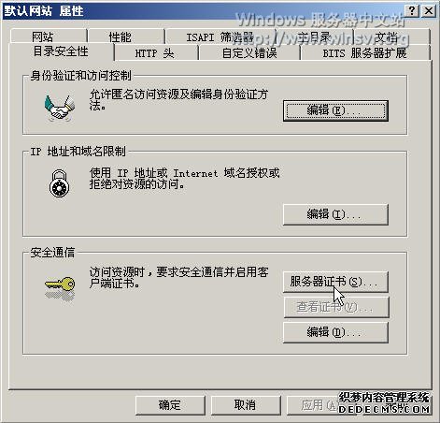The height and width of the screenshot is (423, 440).
Task: Switch to the 网站 tab
Action: pyautogui.click(x=49, y=36)
